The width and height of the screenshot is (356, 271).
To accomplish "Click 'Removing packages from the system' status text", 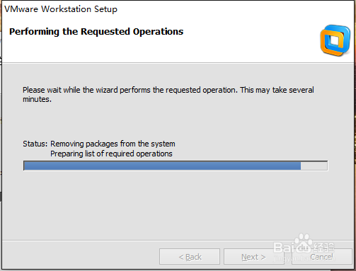I will pos(113,144).
